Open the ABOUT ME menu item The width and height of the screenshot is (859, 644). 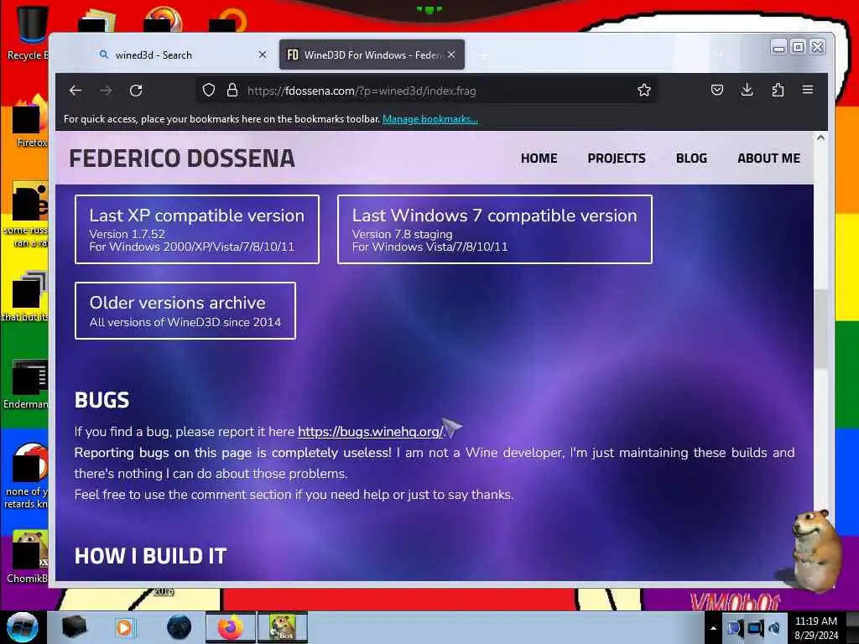(768, 158)
